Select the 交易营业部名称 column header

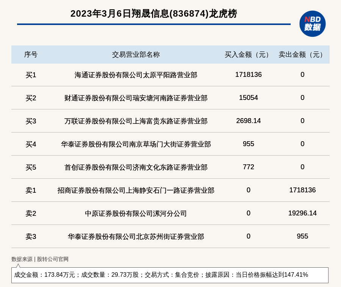136,55
